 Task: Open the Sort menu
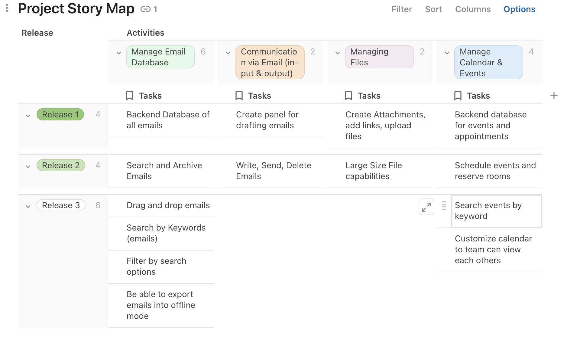tap(433, 9)
